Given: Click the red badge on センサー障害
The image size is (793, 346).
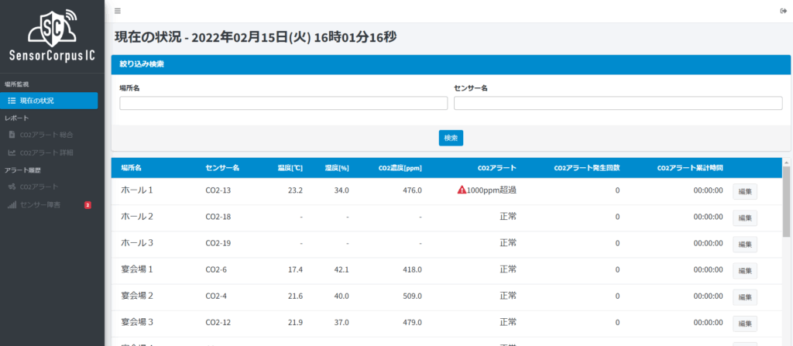Looking at the screenshot, I should pos(88,205).
